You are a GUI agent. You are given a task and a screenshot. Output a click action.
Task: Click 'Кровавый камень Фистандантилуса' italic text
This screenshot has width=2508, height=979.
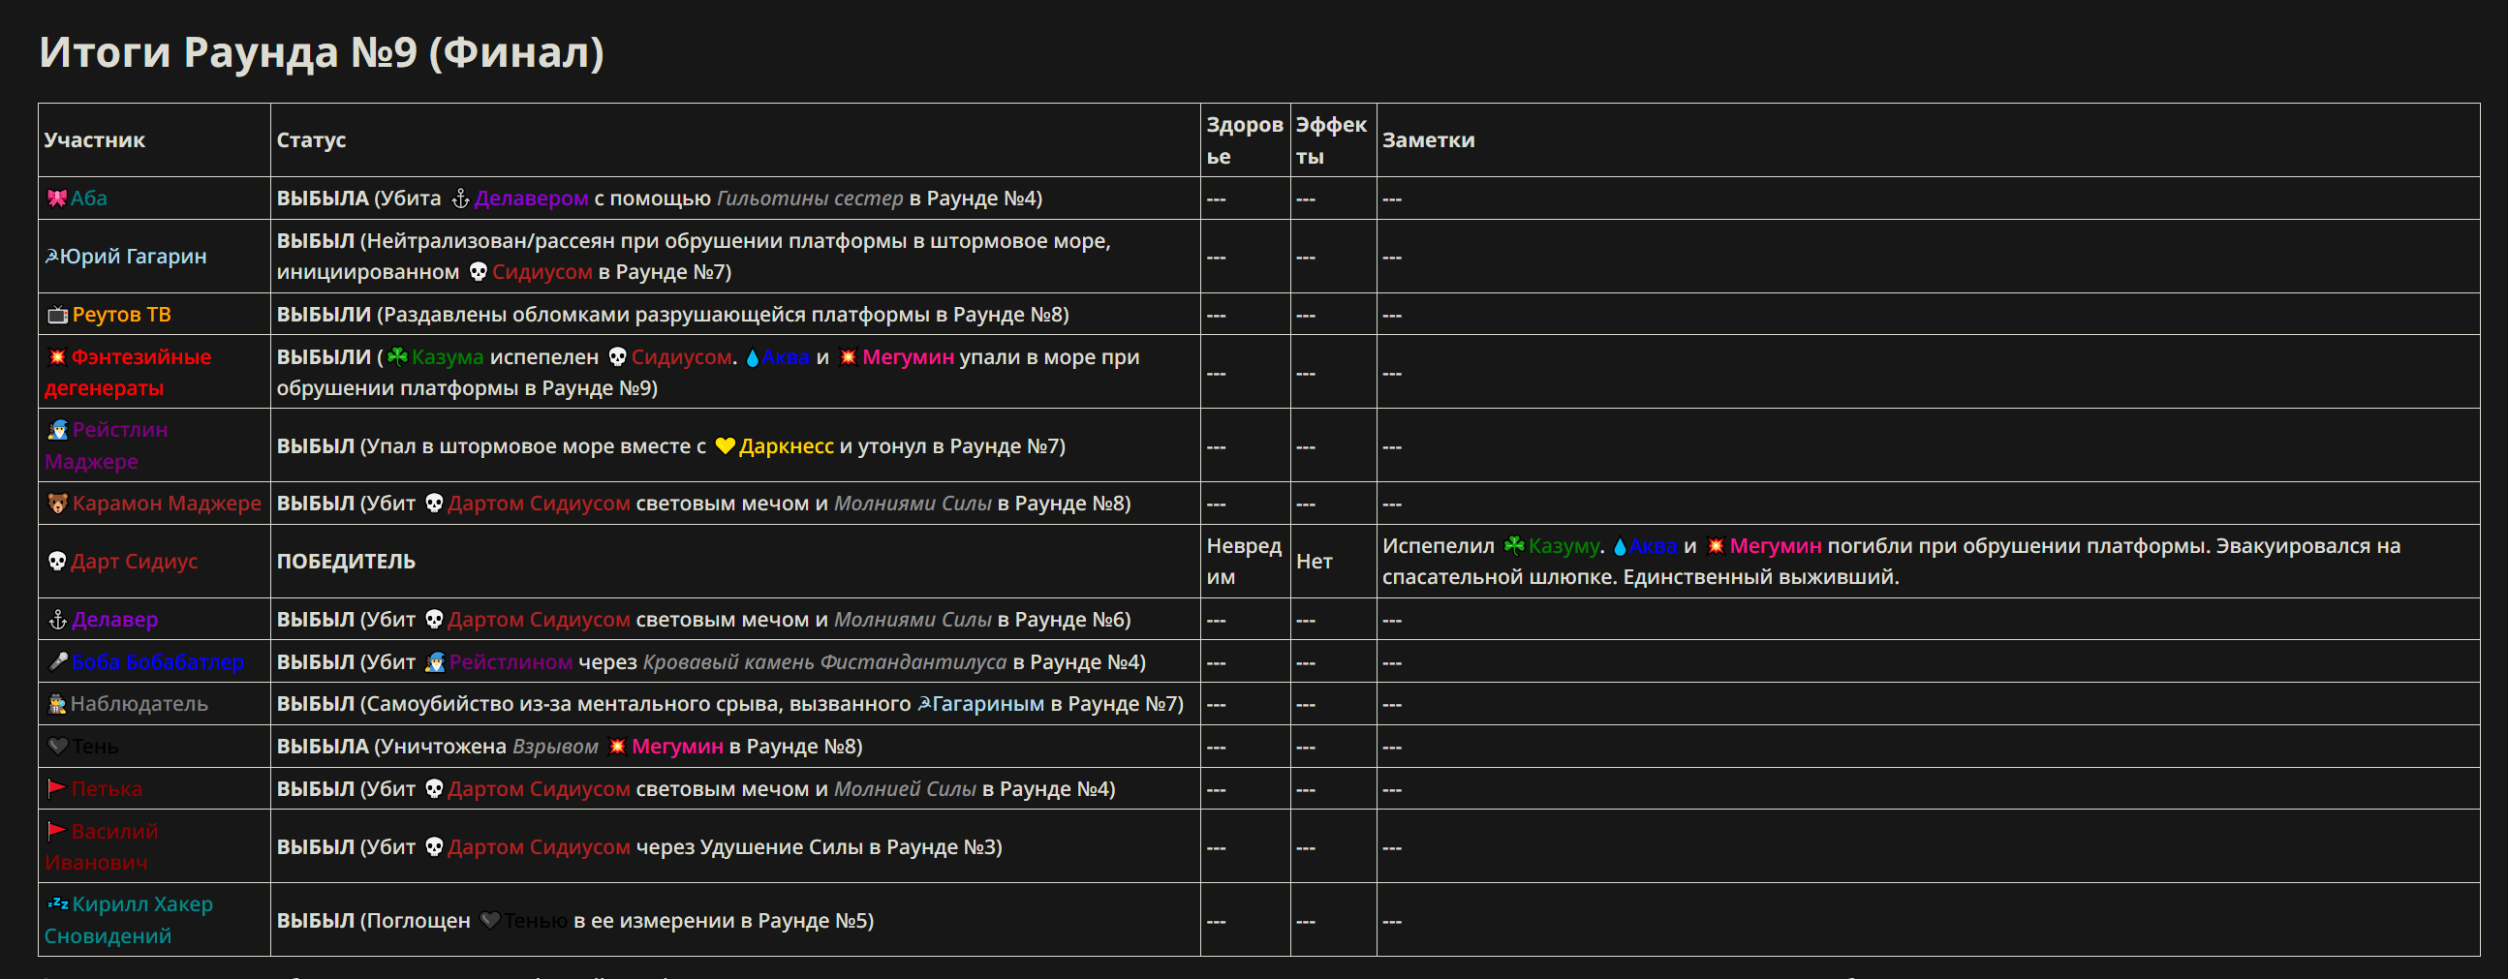[x=824, y=662]
